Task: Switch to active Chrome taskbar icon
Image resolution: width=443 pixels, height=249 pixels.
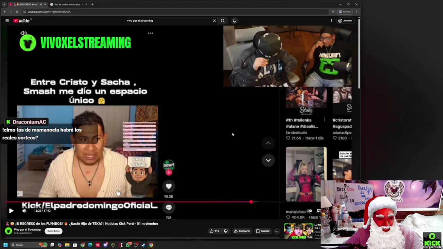Action: [151, 245]
